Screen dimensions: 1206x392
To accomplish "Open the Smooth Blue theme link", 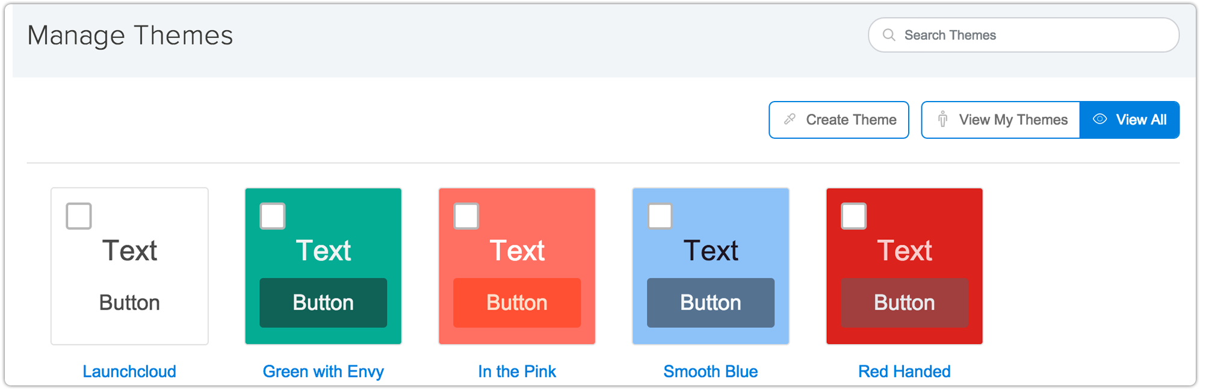I will pyautogui.click(x=711, y=372).
